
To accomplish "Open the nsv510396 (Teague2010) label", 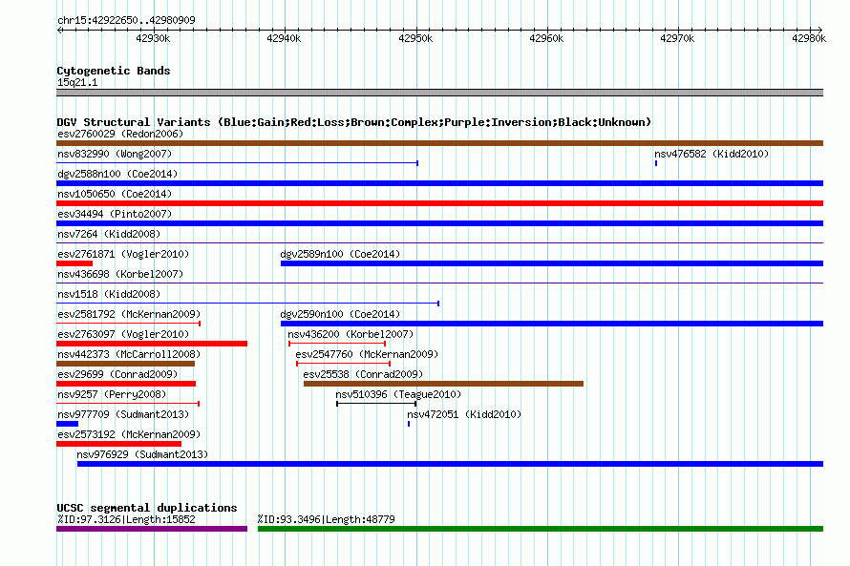I will (x=398, y=394).
